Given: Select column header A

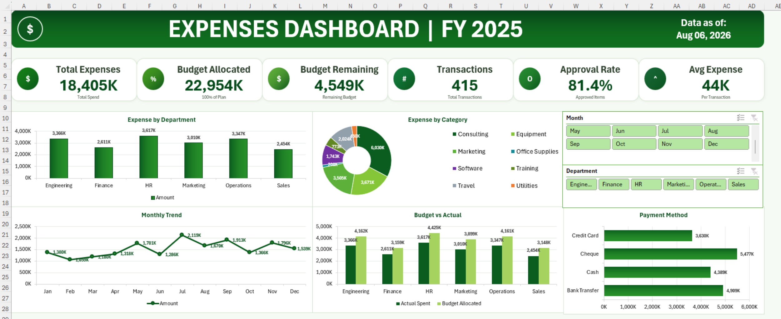Looking at the screenshot, I should click(24, 6).
